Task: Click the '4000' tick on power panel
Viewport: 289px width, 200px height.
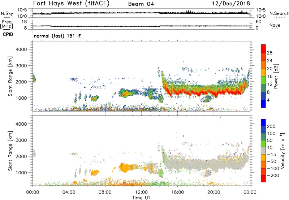Action: pyautogui.click(x=21, y=49)
